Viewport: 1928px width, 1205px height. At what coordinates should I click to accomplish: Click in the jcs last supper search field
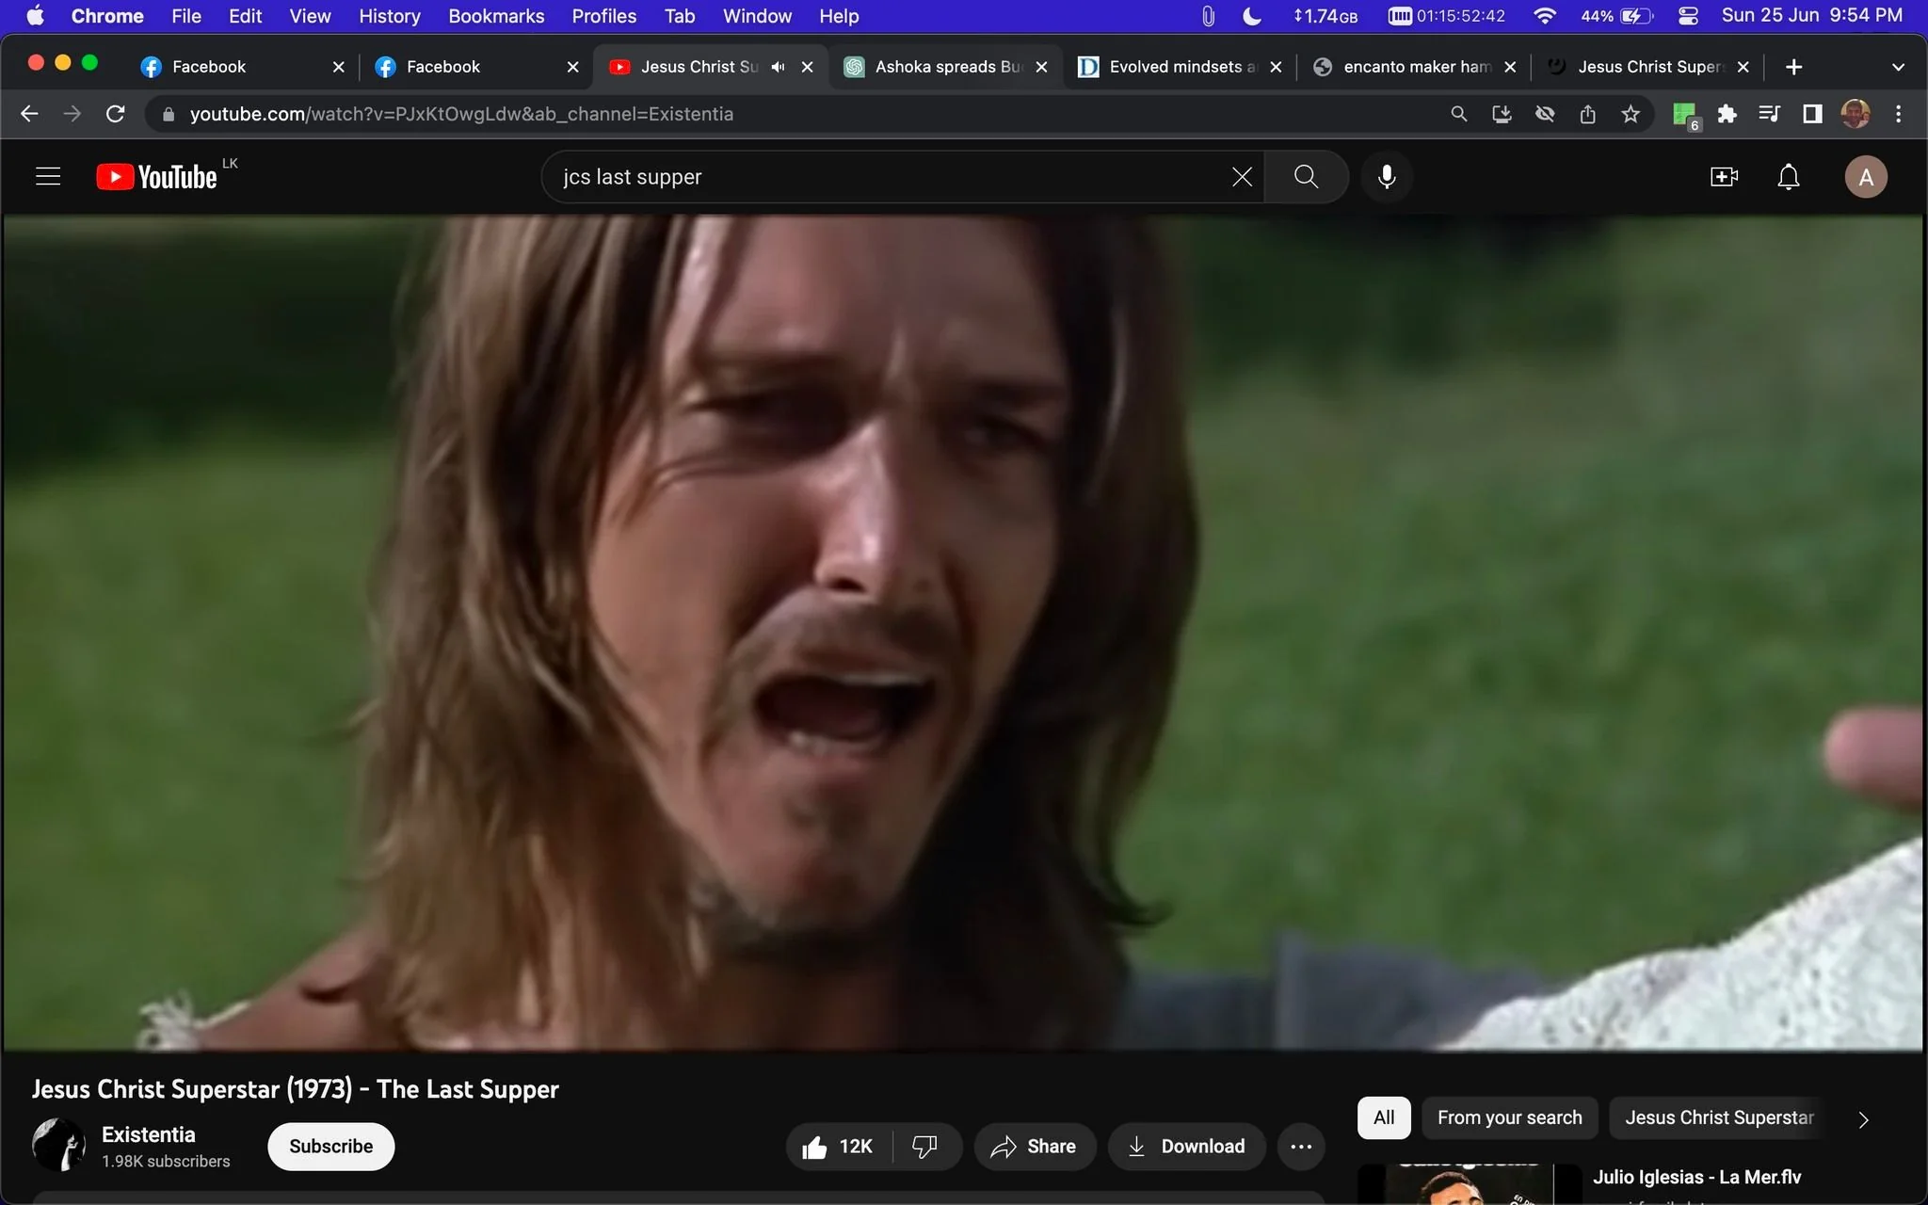pyautogui.click(x=885, y=176)
